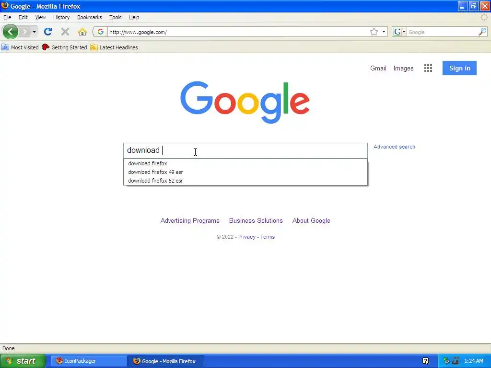
Task: Click the blue Sign in button
Action: point(459,68)
